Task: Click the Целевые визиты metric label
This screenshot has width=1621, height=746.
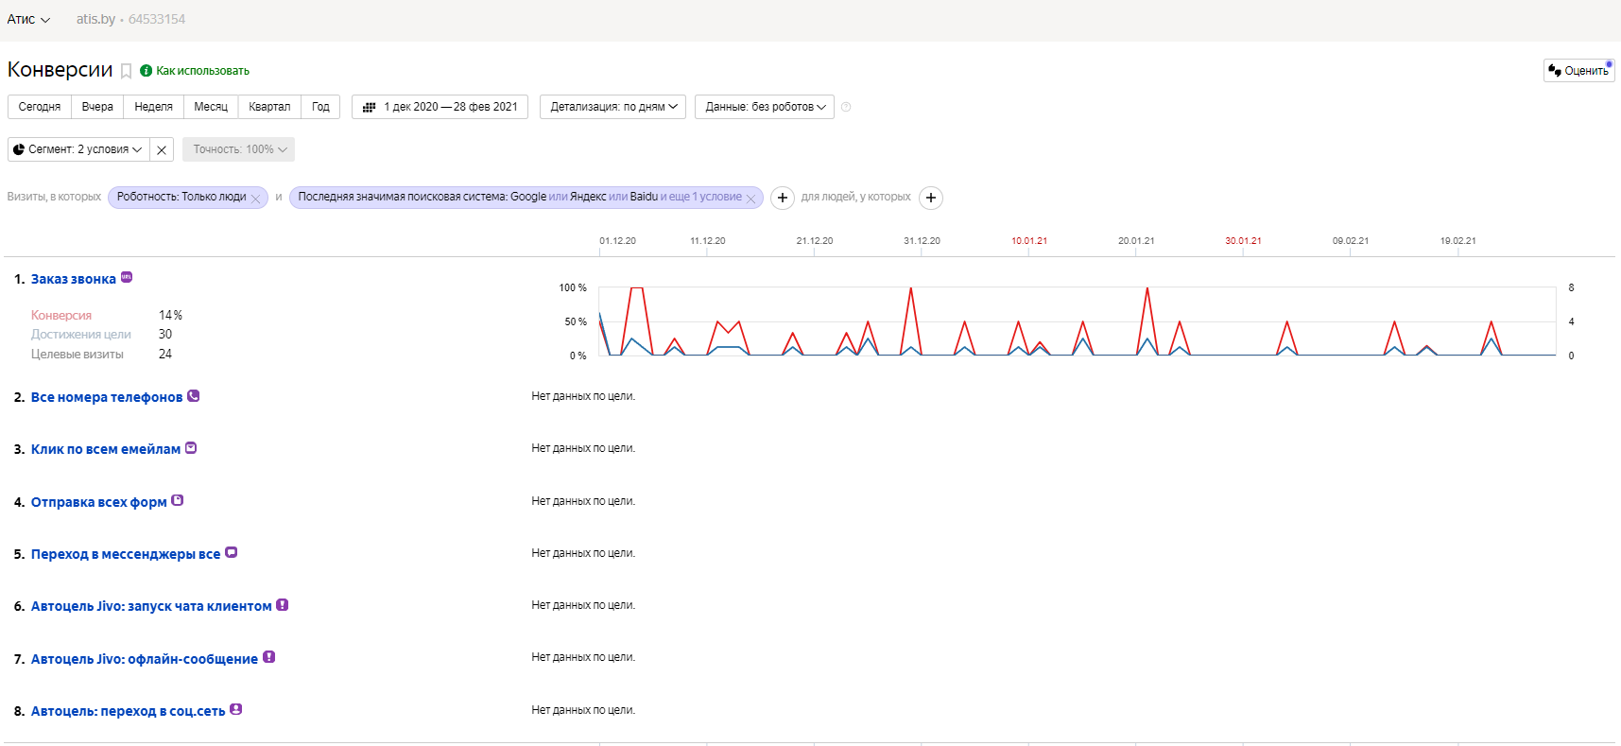Action: tap(78, 354)
